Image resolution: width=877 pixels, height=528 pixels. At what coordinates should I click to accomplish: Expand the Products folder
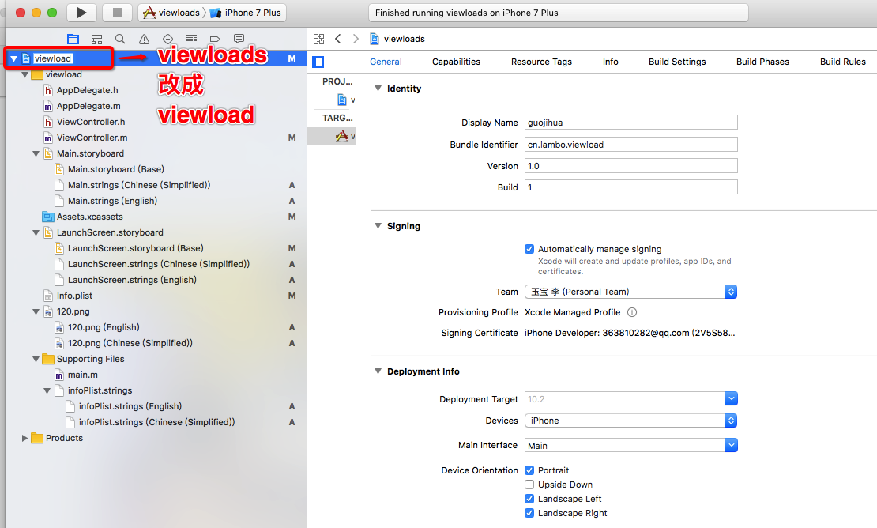coord(24,438)
